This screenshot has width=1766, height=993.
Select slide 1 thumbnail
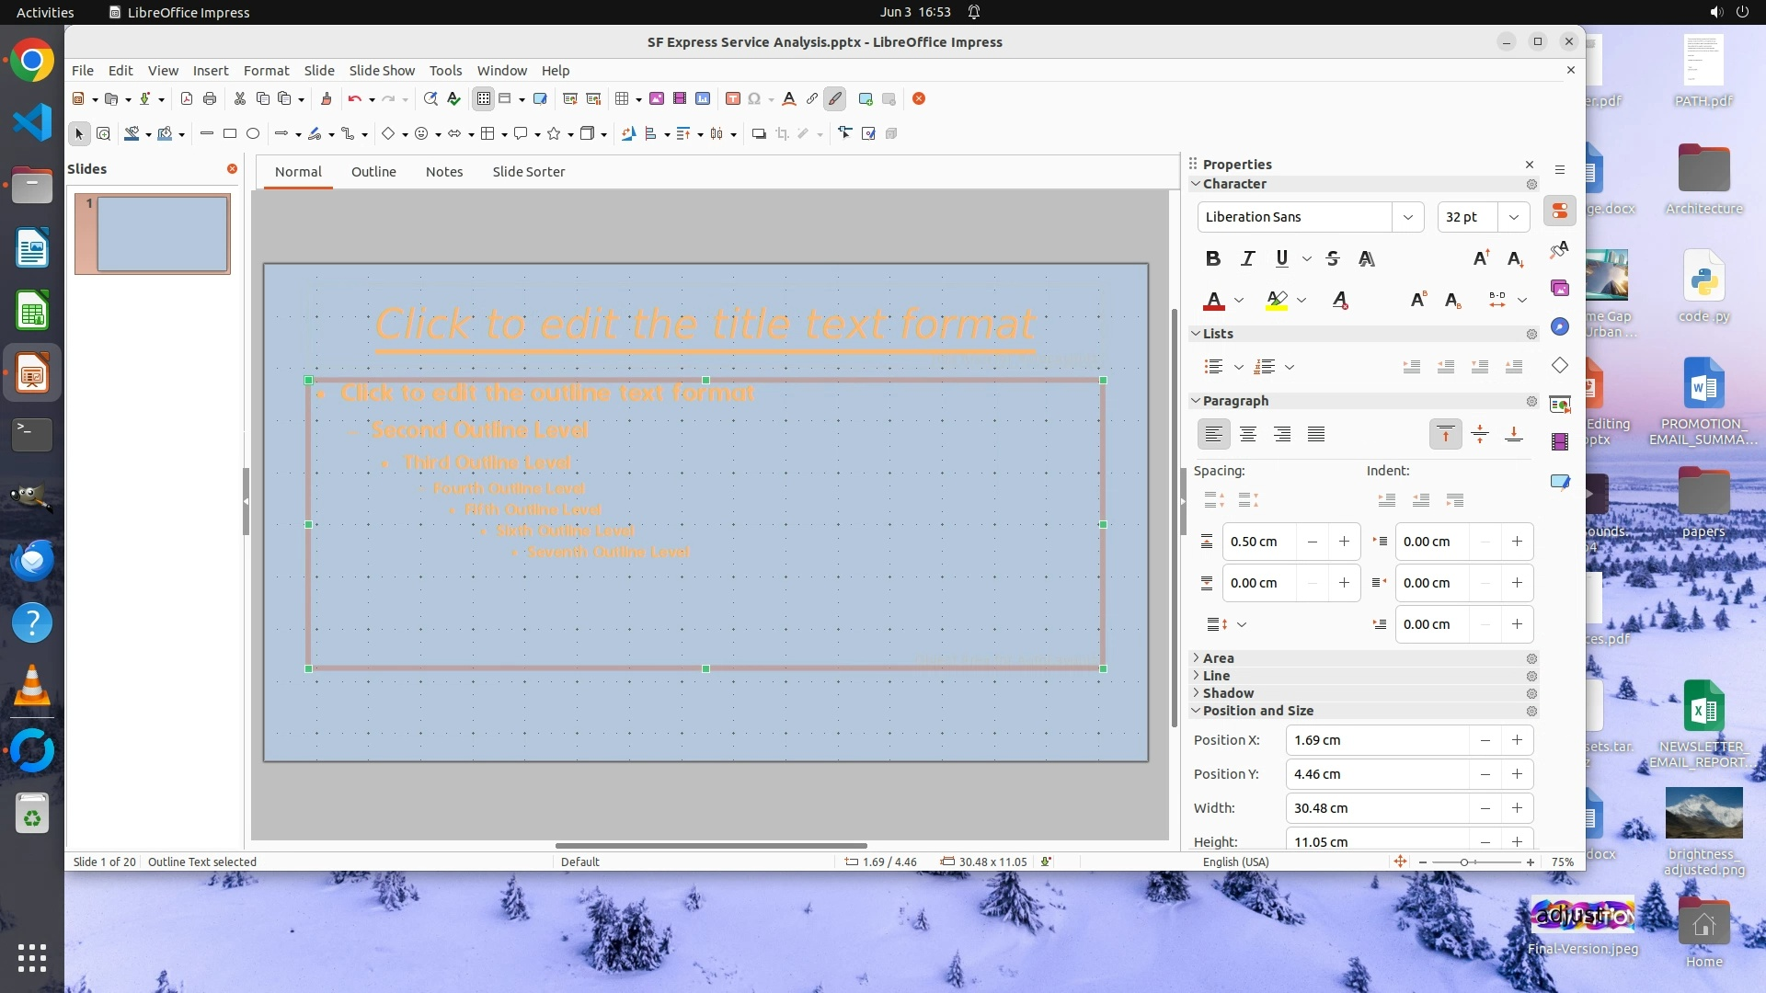(153, 234)
